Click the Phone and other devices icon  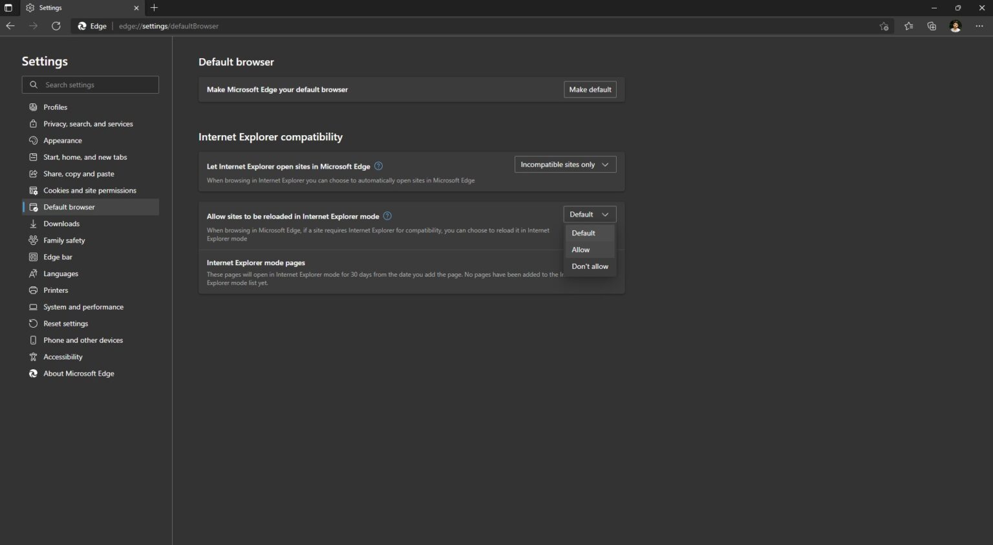[x=33, y=339]
